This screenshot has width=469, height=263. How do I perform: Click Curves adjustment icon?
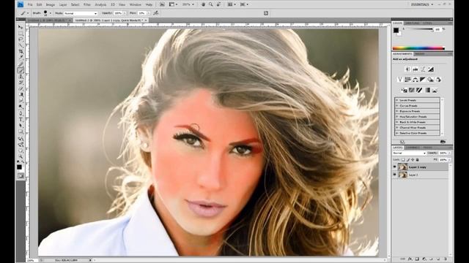423,69
